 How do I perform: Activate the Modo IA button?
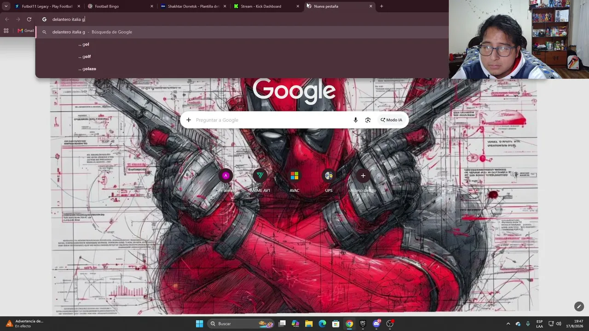391,120
